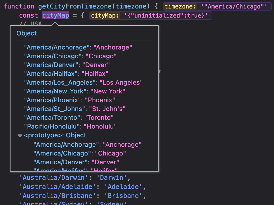Viewport: 274px width, 205px height.
Task: Select "America/St_Johns" property in the popup
Action: coord(74,109)
